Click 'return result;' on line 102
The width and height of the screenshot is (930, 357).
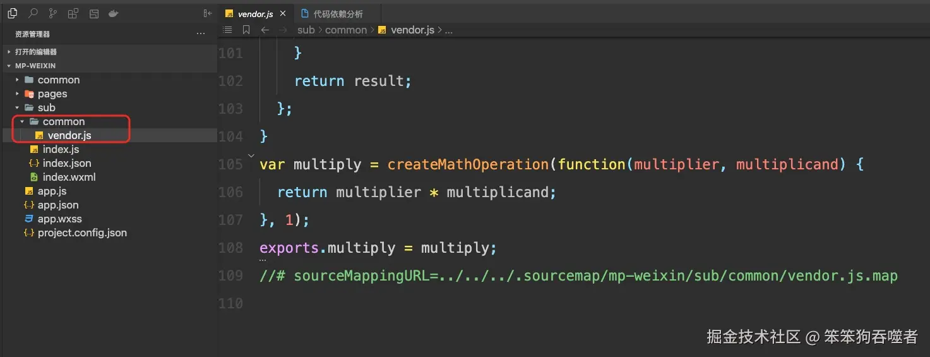pos(353,81)
